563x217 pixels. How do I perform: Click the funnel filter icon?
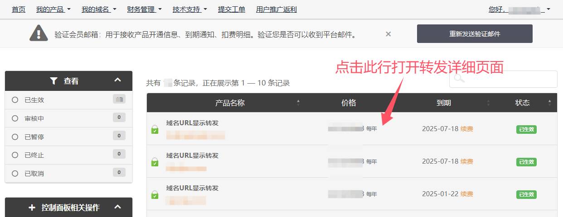coord(54,81)
